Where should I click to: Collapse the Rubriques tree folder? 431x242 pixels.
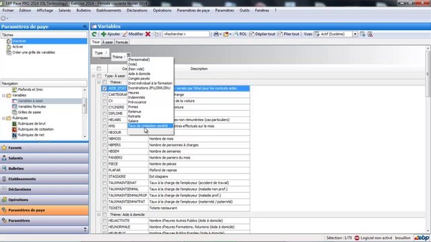[x=3, y=118]
